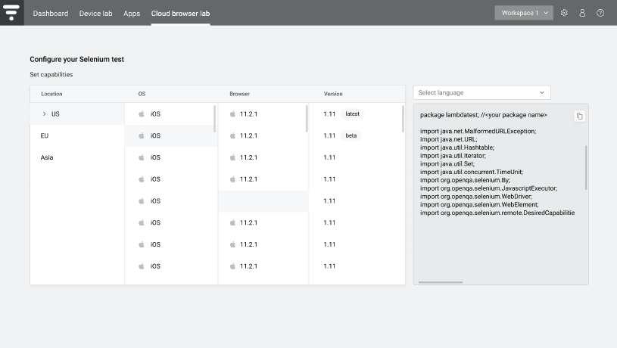The height and width of the screenshot is (348, 617).
Task: Open the Select language dropdown
Action: point(481,93)
